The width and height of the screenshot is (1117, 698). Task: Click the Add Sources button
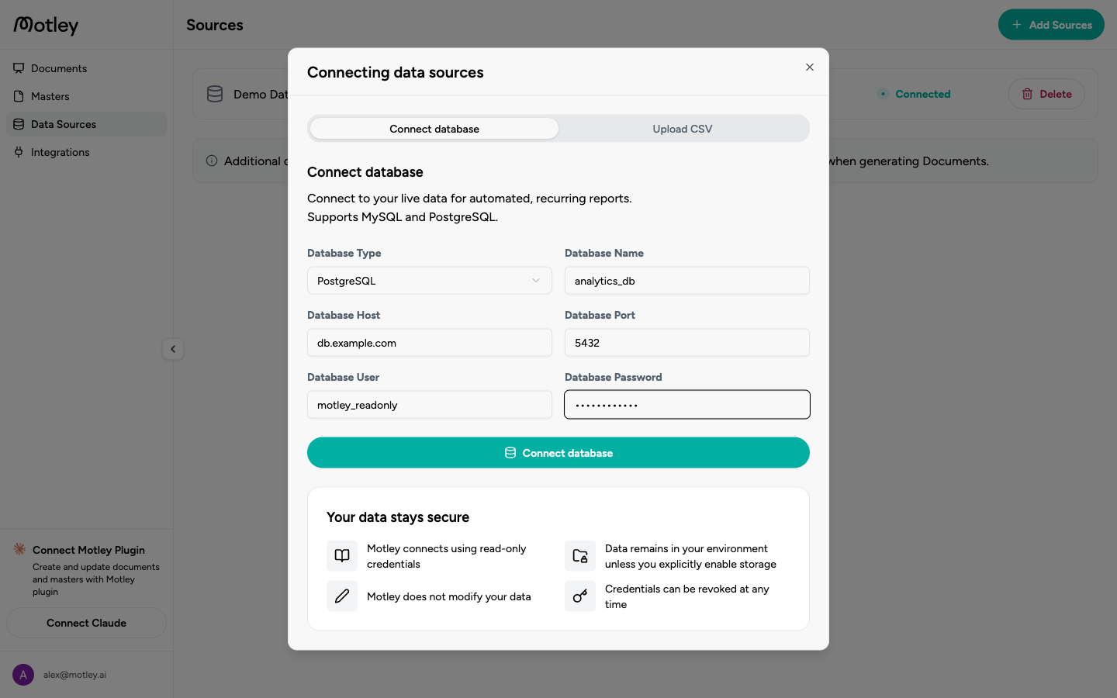(x=1051, y=25)
